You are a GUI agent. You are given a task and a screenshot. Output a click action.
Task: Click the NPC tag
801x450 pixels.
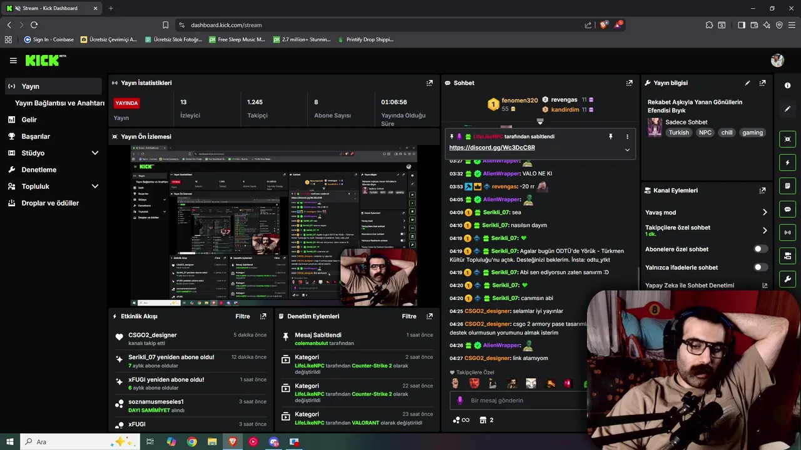click(705, 132)
